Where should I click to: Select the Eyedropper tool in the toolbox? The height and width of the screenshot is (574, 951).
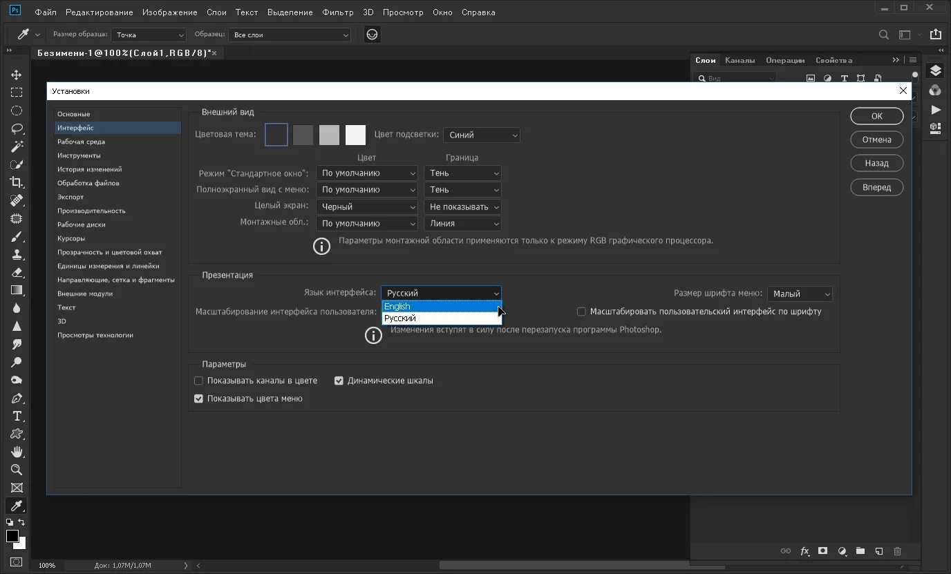coord(17,506)
